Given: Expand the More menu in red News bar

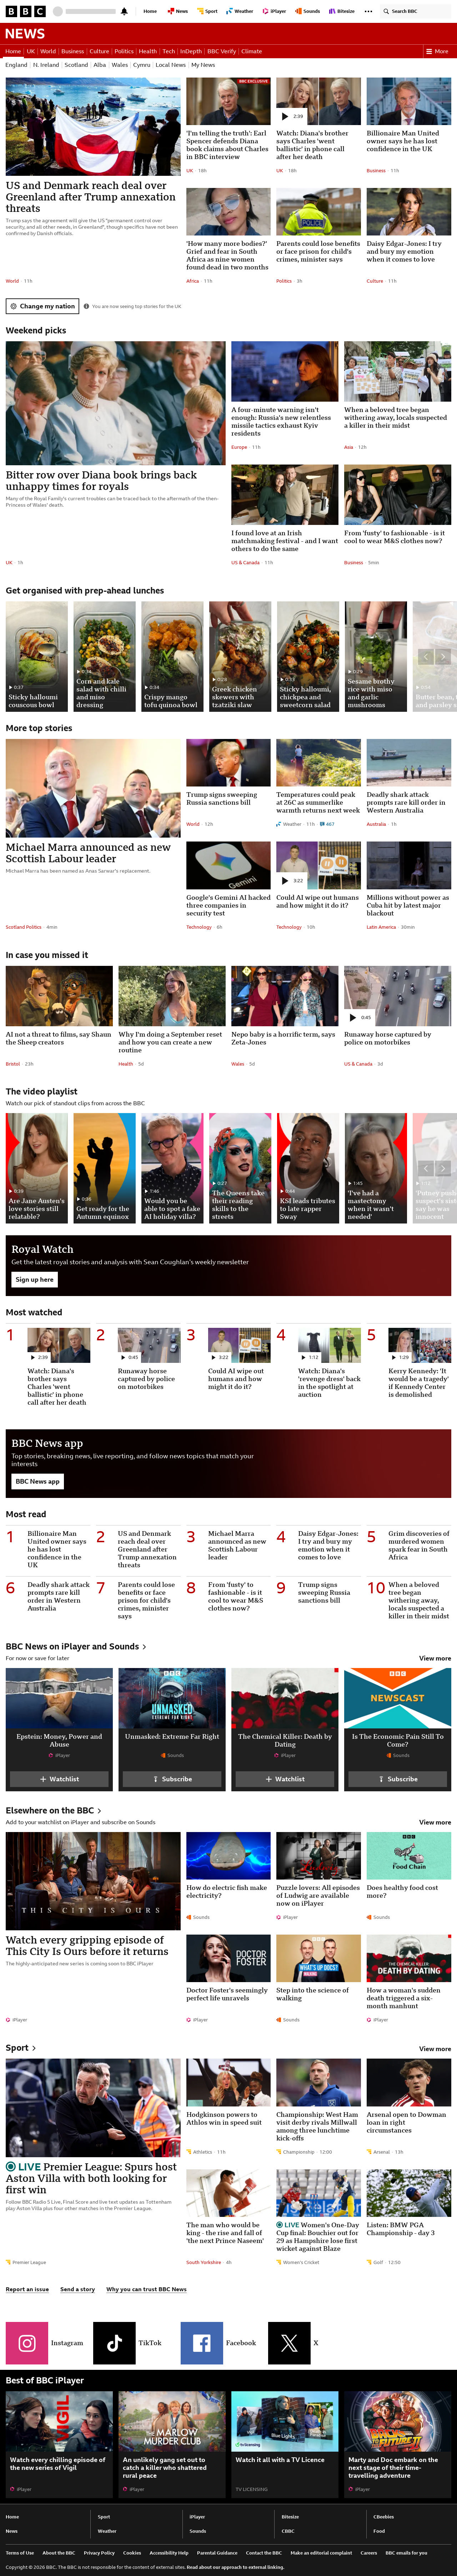Looking at the screenshot, I should [x=437, y=51].
